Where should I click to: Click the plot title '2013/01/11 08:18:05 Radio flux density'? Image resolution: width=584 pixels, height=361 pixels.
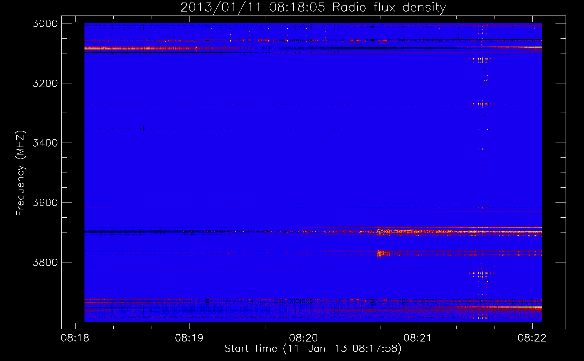pyautogui.click(x=313, y=7)
